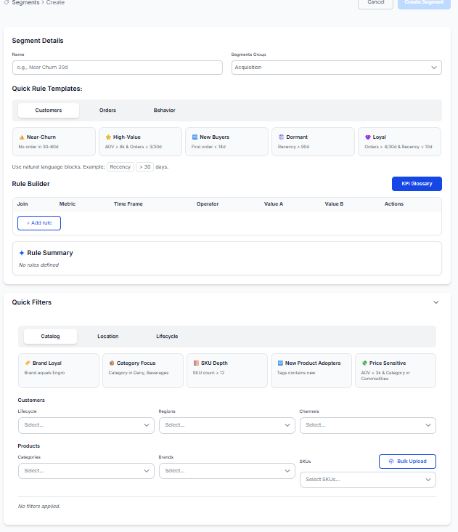This screenshot has height=532, width=458.
Task: Open the Lifecycle select dropdown
Action: pyautogui.click(x=86, y=425)
